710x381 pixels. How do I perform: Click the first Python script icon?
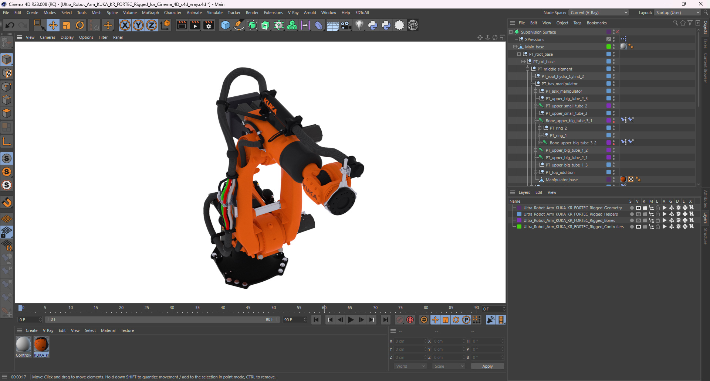tap(373, 25)
